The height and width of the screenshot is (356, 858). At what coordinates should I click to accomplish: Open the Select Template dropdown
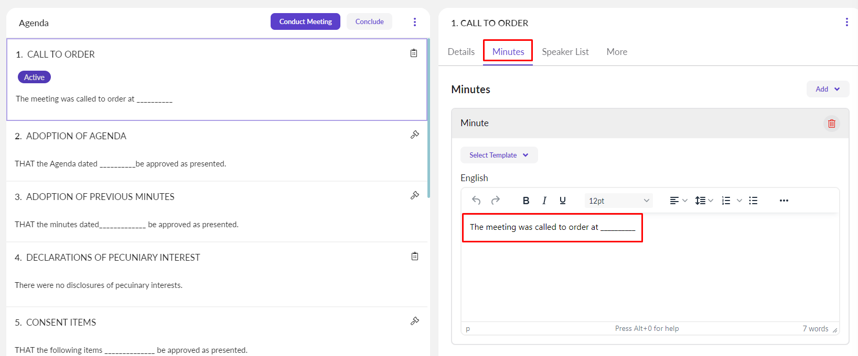click(499, 155)
